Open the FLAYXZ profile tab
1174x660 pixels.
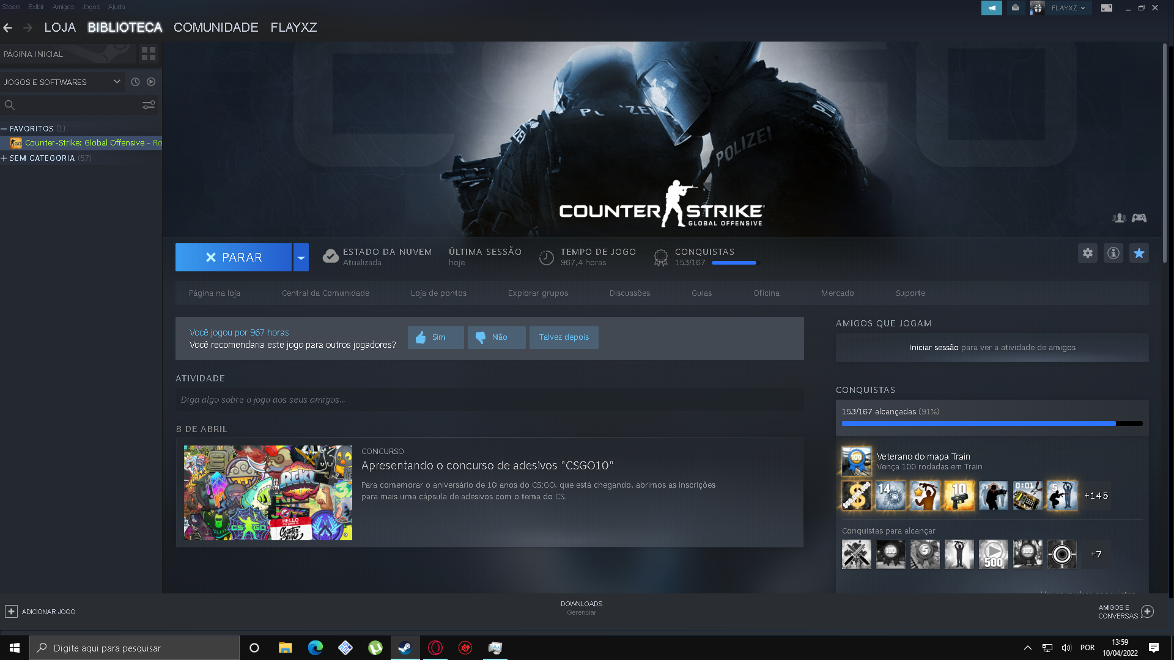[293, 28]
